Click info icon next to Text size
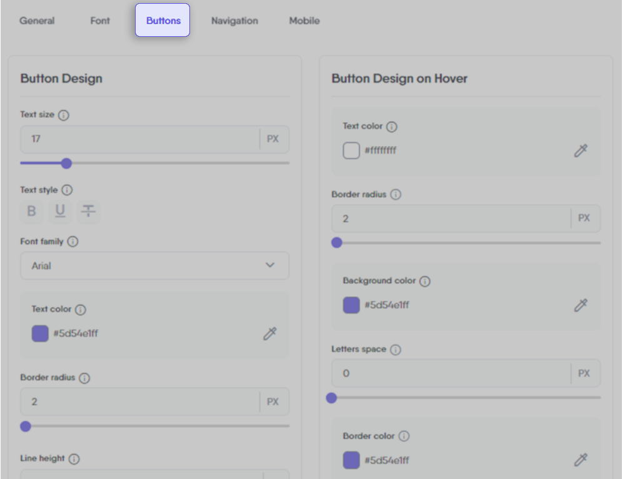Viewport: 622px width, 479px height. click(x=64, y=115)
